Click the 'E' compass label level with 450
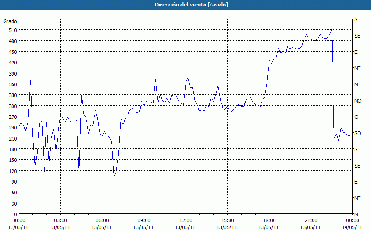This screenshot has width=371, height=232. click(356, 52)
